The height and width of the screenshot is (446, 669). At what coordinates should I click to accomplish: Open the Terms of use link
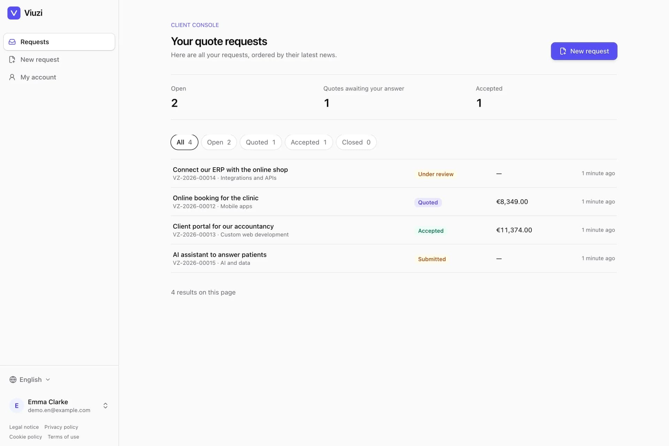coord(63,437)
